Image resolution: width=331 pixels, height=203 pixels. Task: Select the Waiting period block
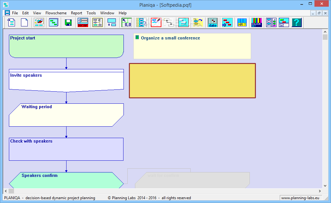(66, 115)
